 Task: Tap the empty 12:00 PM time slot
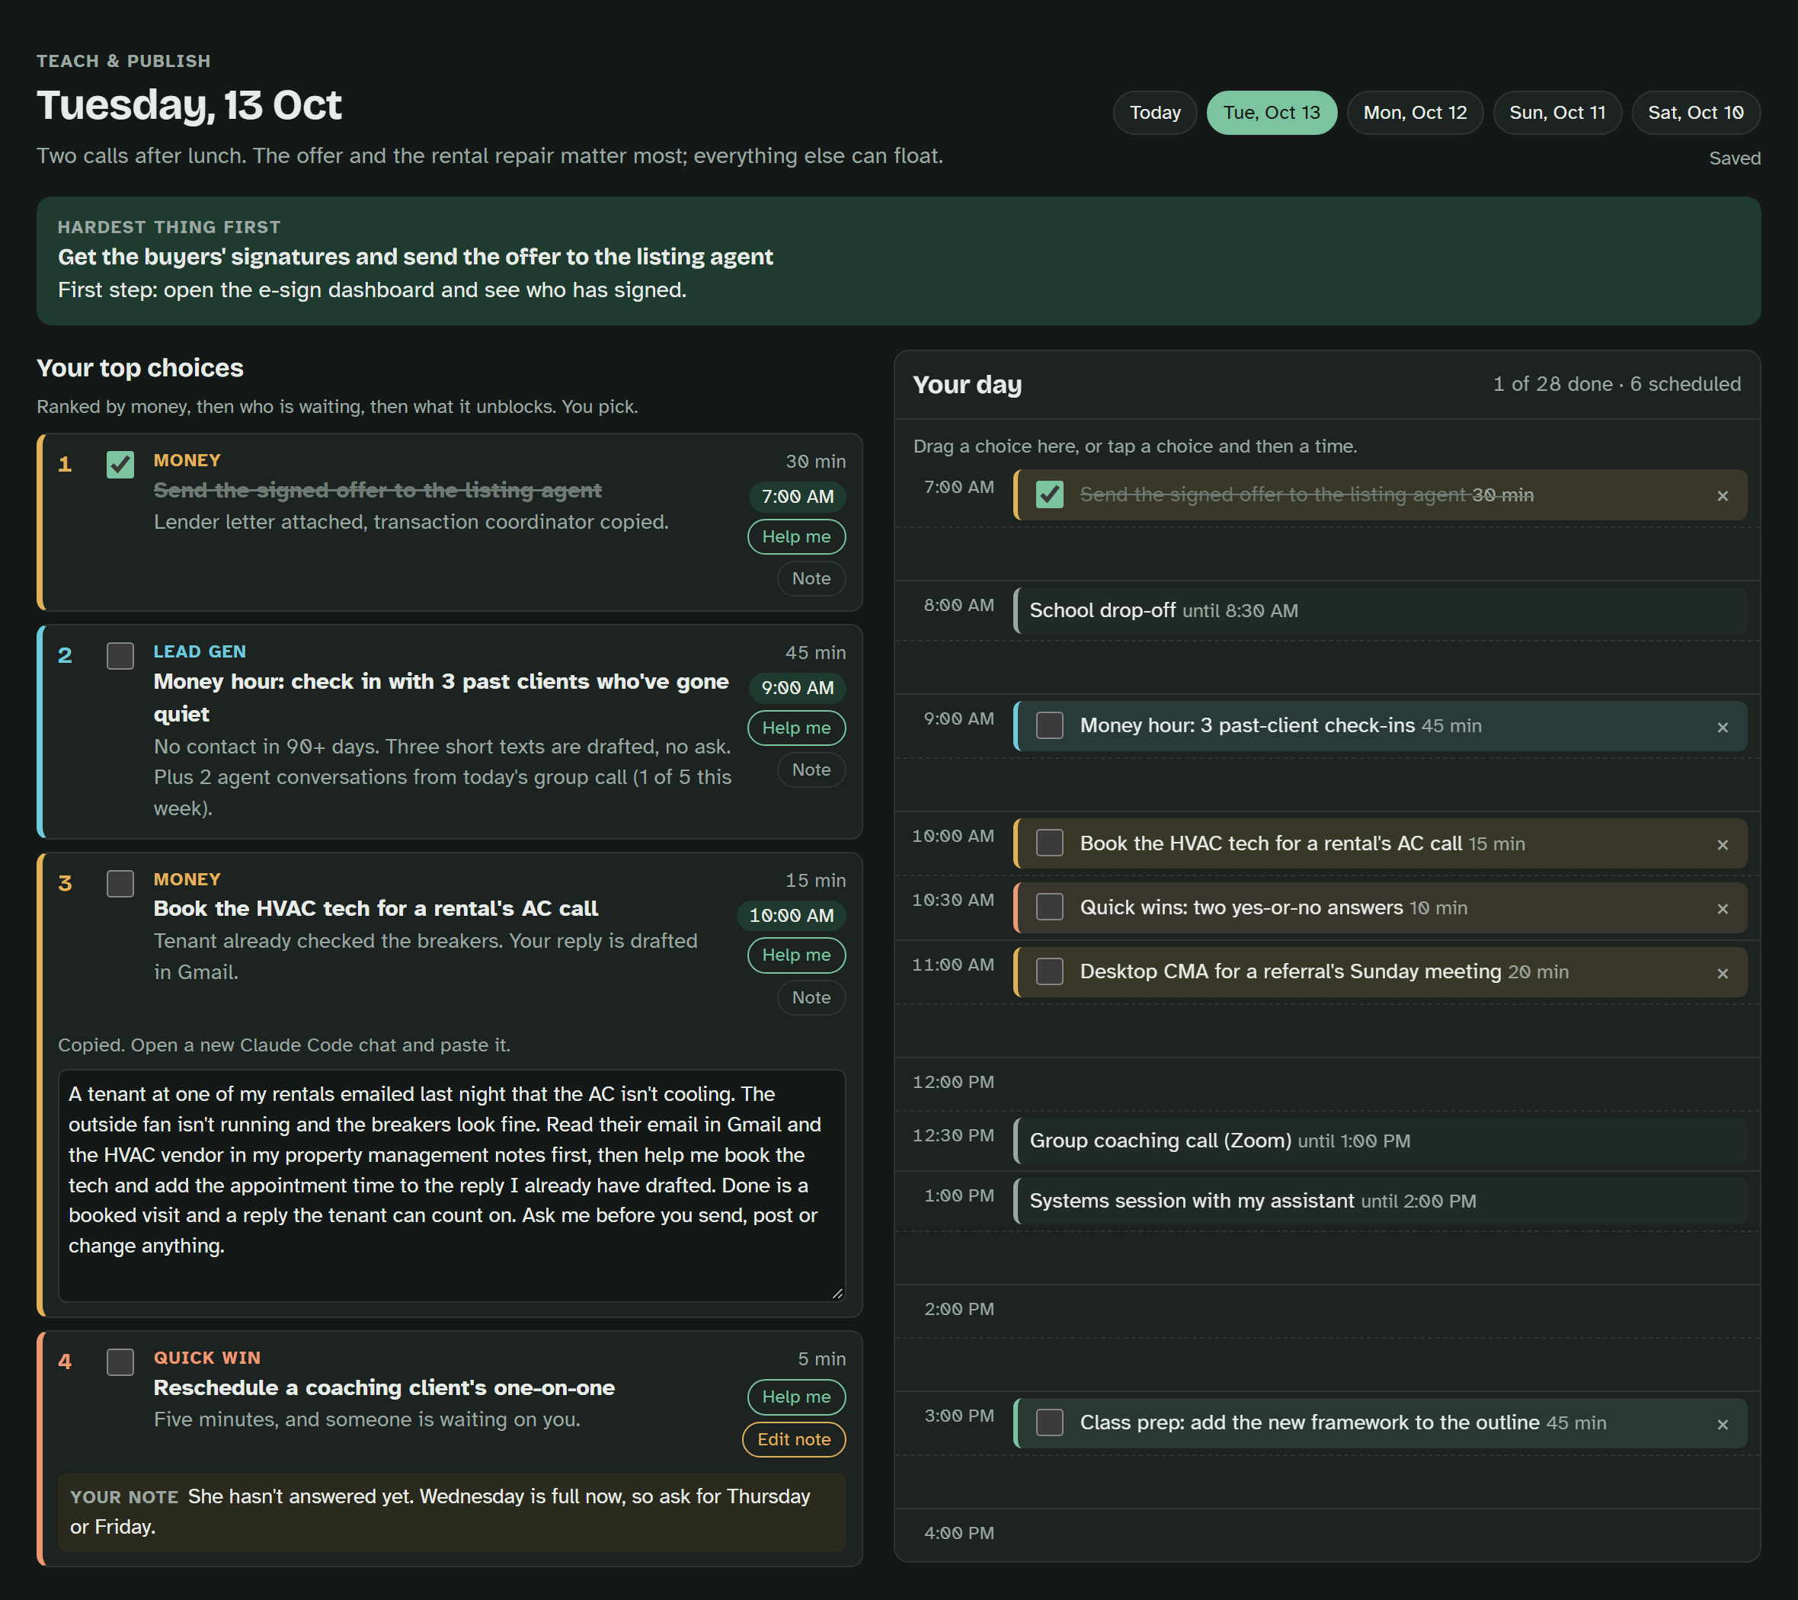[1326, 1083]
